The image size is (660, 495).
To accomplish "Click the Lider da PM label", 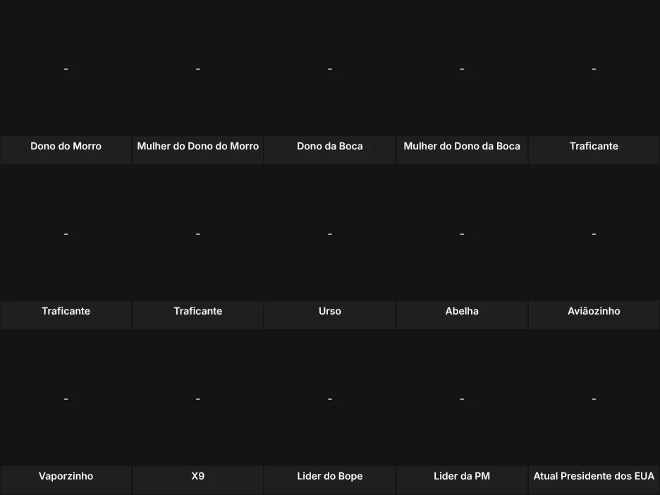I will [462, 476].
